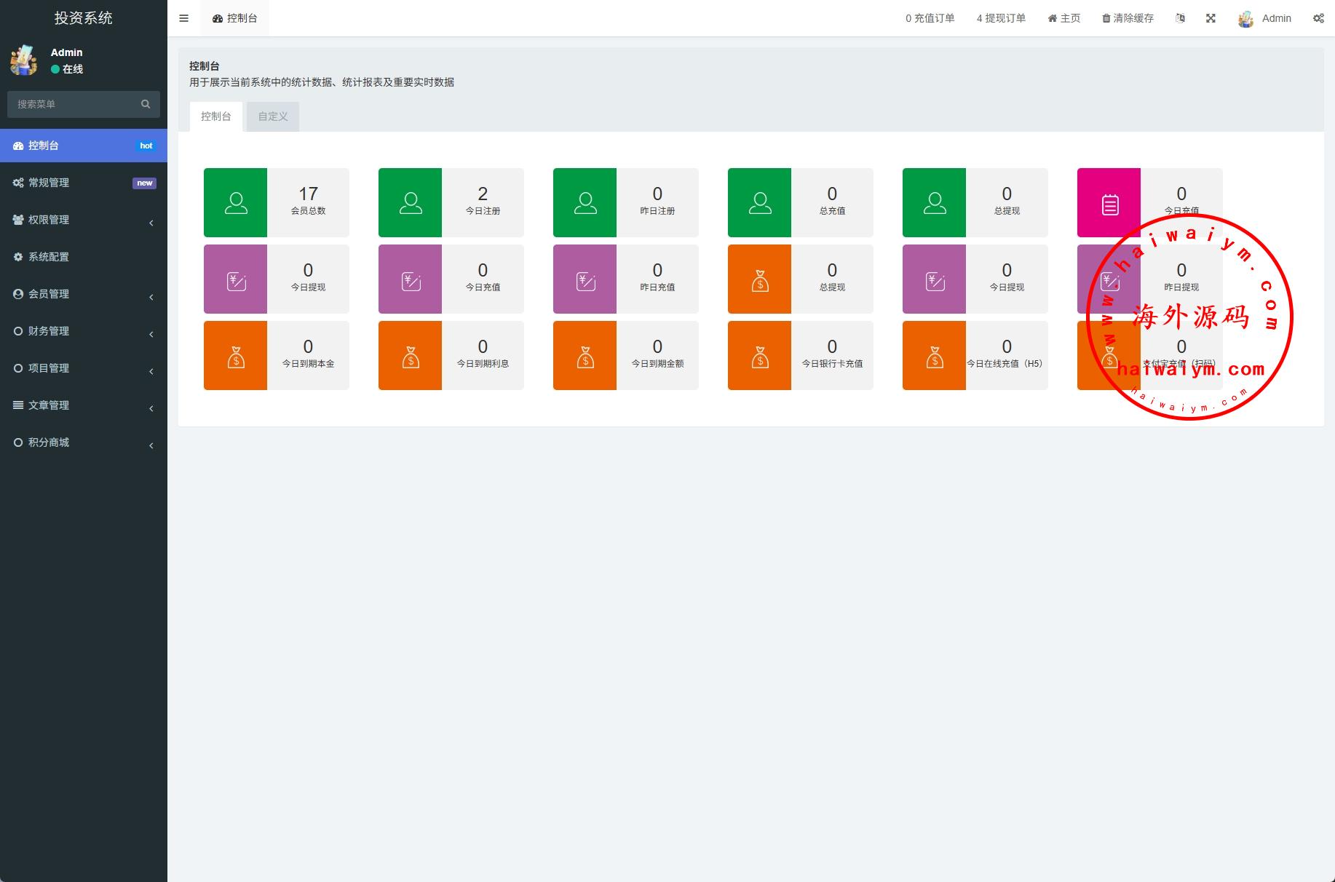Expand the 财务管理 sidebar menu
The width and height of the screenshot is (1335, 882).
pos(83,331)
